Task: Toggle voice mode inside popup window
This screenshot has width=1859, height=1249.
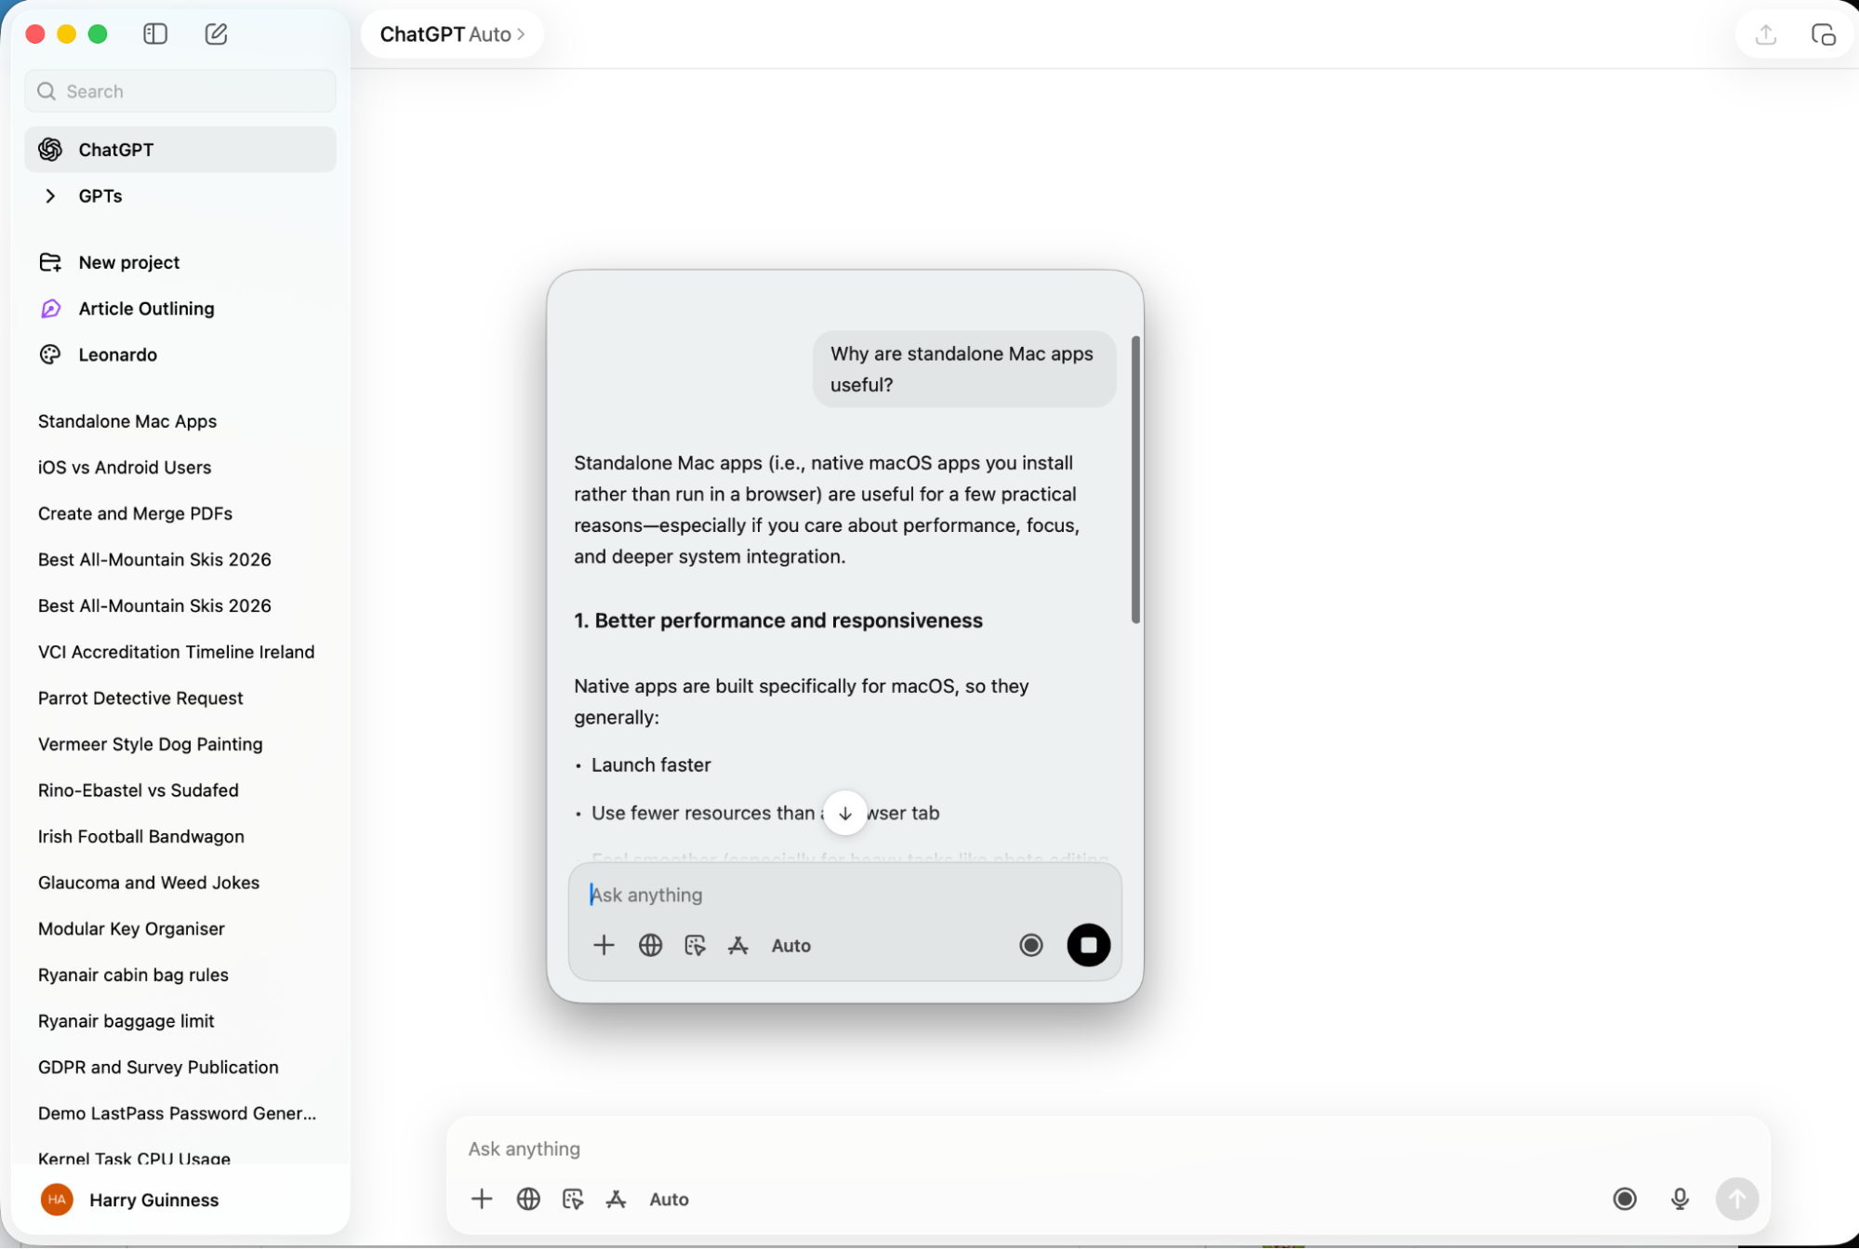Action: coord(1030,945)
